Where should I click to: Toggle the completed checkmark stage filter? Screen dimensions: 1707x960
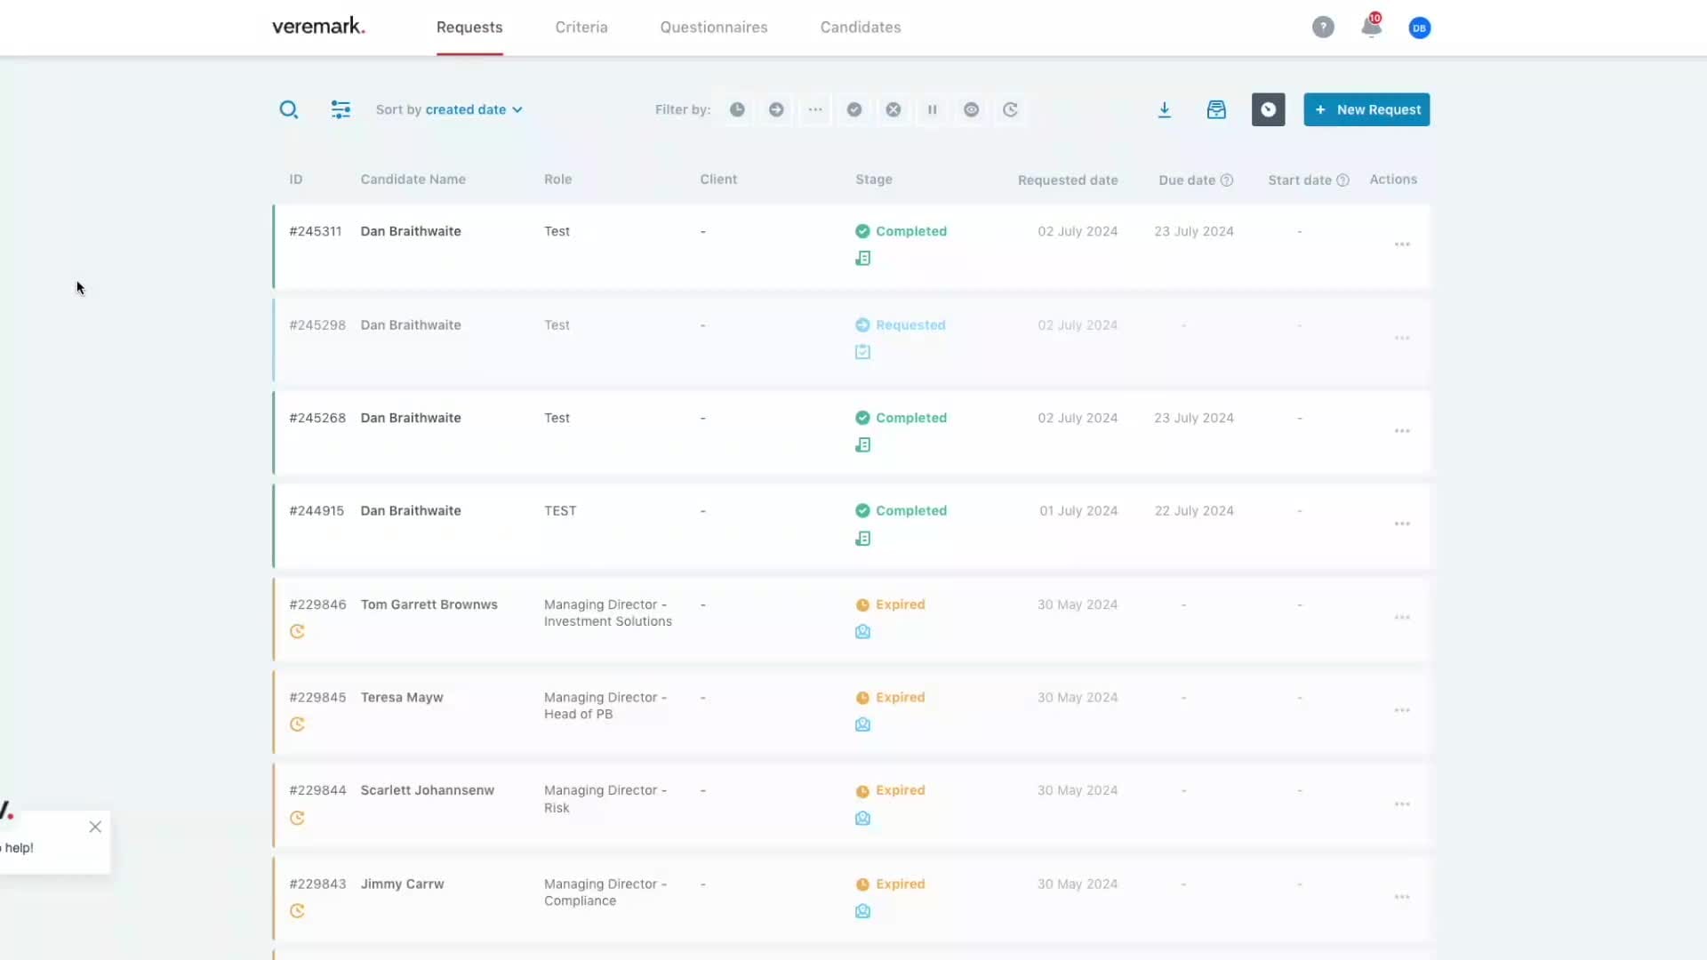click(x=853, y=109)
